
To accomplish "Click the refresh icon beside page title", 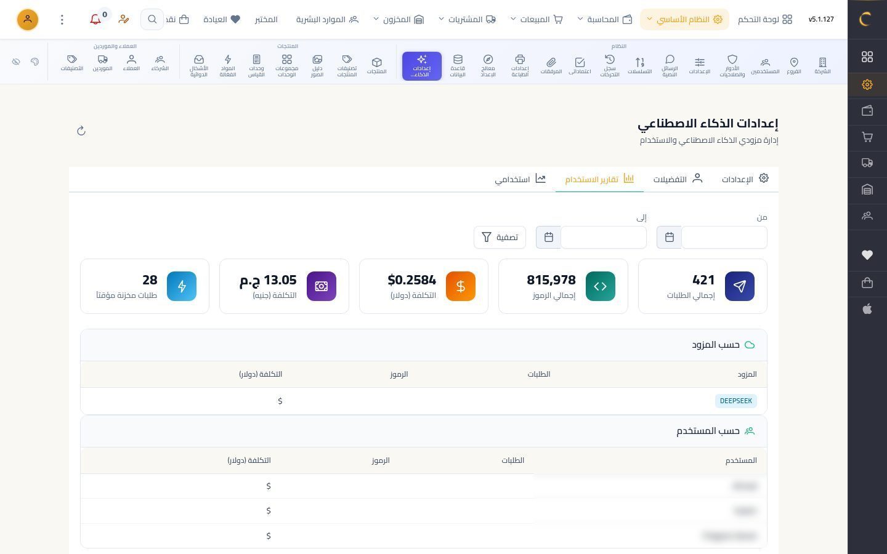I will pos(81,130).
